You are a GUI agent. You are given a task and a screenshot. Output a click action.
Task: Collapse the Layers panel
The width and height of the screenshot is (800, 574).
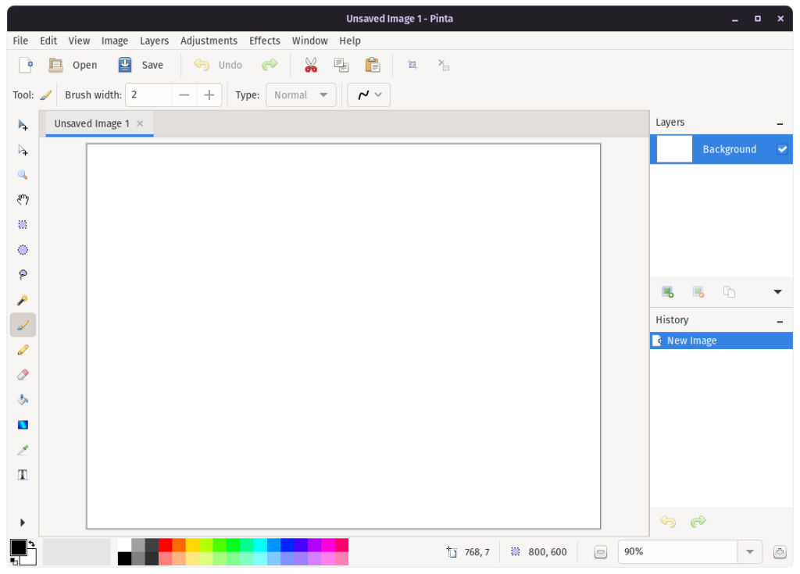pos(779,123)
